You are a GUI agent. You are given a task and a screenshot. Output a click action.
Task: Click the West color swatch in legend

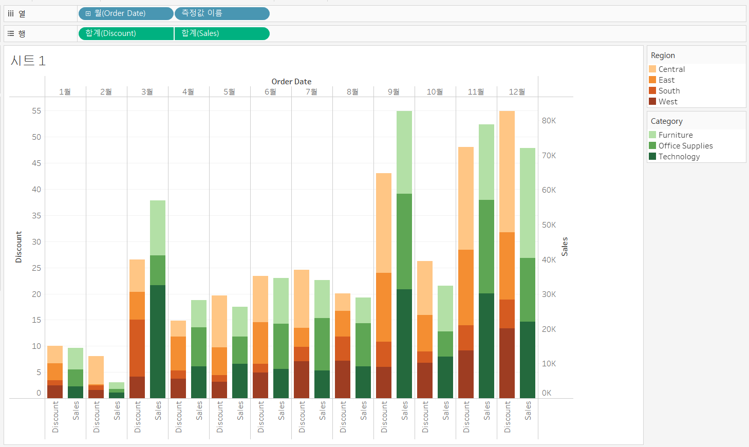(x=652, y=101)
